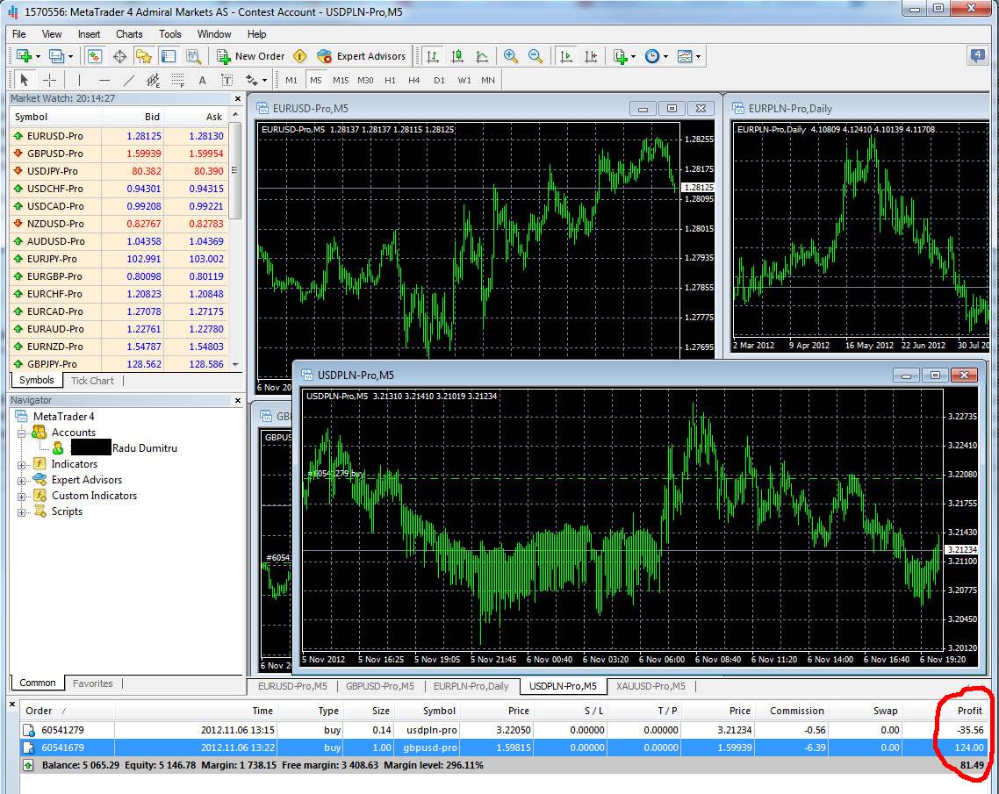This screenshot has width=999, height=794.
Task: Click the Market Watch vertical scrollbar thumb
Action: click(235, 170)
